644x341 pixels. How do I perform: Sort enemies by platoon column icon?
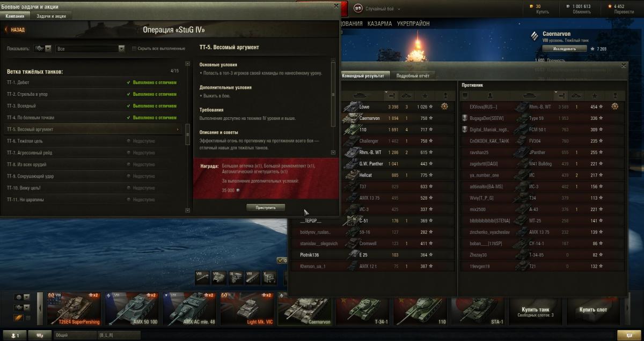465,95
